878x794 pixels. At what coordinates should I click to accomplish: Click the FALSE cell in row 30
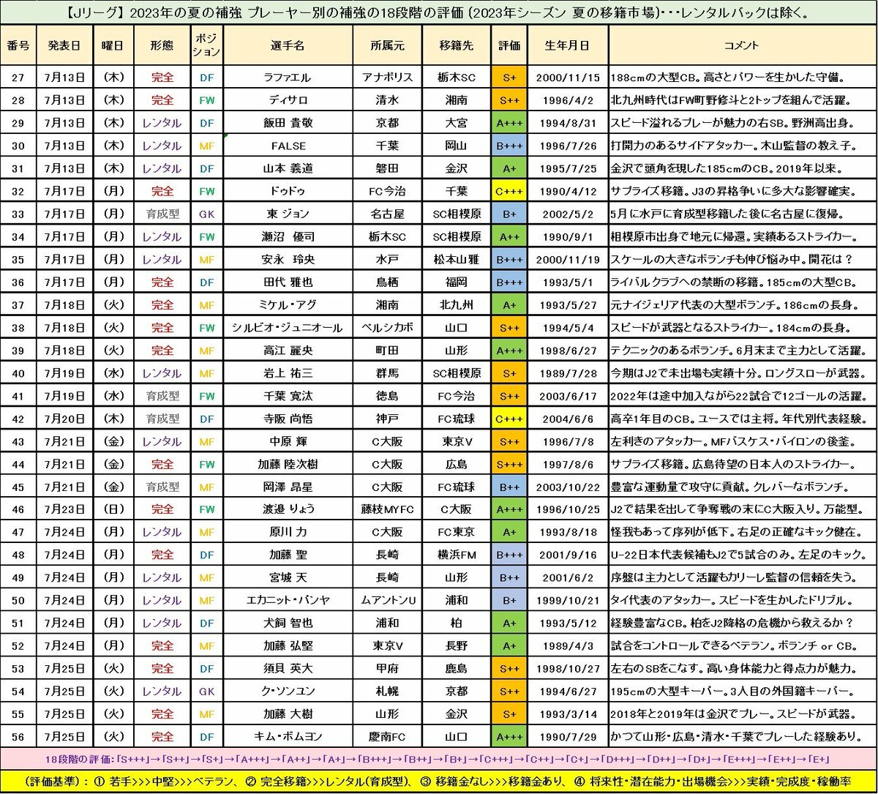(x=287, y=146)
